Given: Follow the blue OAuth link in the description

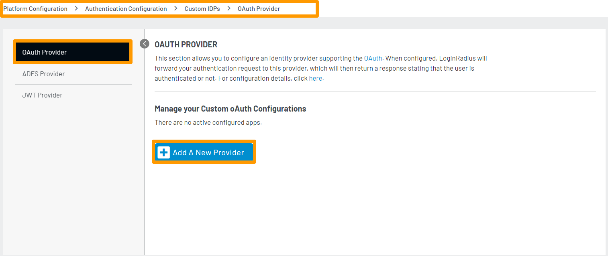Looking at the screenshot, I should pyautogui.click(x=373, y=58).
